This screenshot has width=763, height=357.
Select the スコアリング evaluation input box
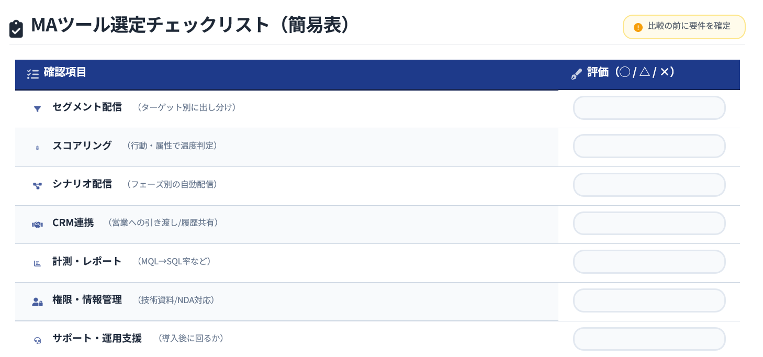tap(649, 146)
